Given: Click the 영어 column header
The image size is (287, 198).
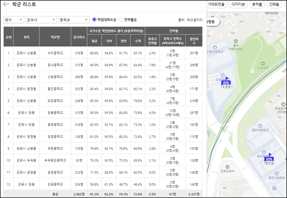Looking at the screenshot, I should point(123,41).
